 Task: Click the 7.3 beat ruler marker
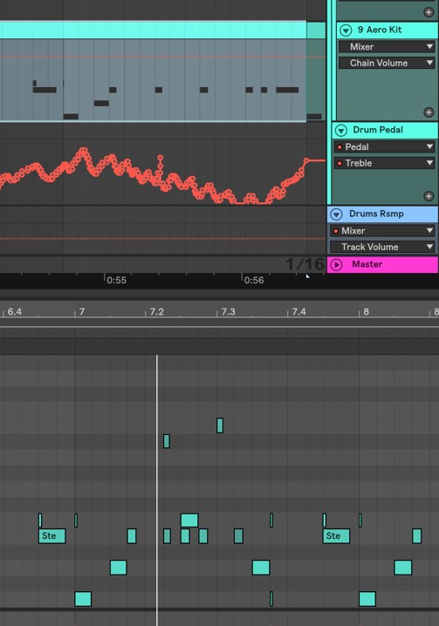[229, 312]
